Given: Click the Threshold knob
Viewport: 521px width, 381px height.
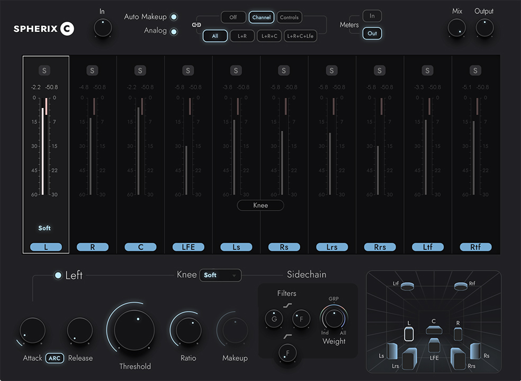Looking at the screenshot, I should [x=134, y=330].
